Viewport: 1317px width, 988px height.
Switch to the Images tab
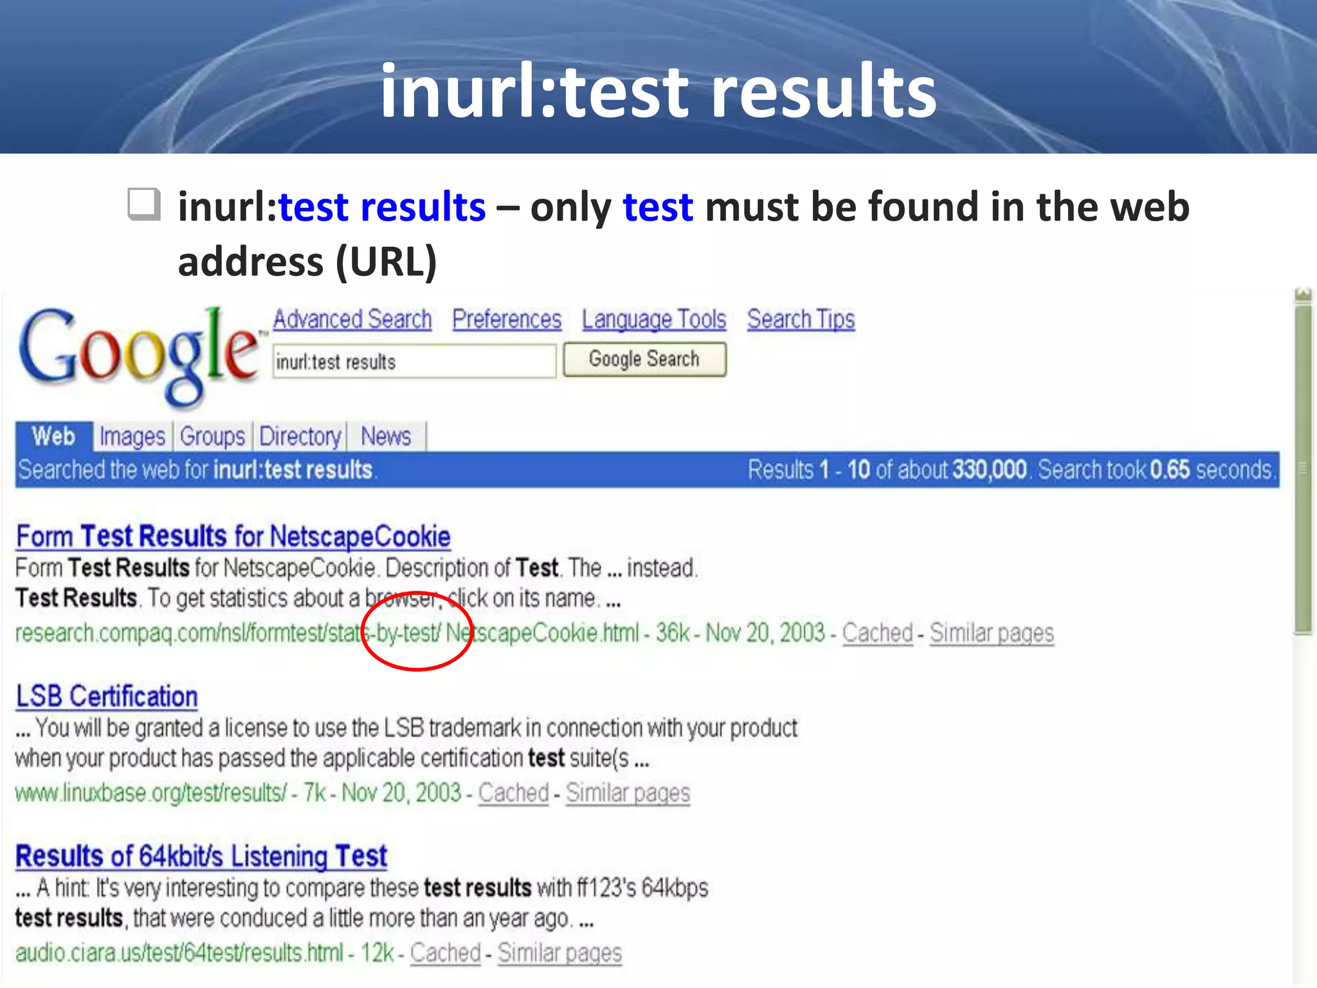[x=132, y=437]
